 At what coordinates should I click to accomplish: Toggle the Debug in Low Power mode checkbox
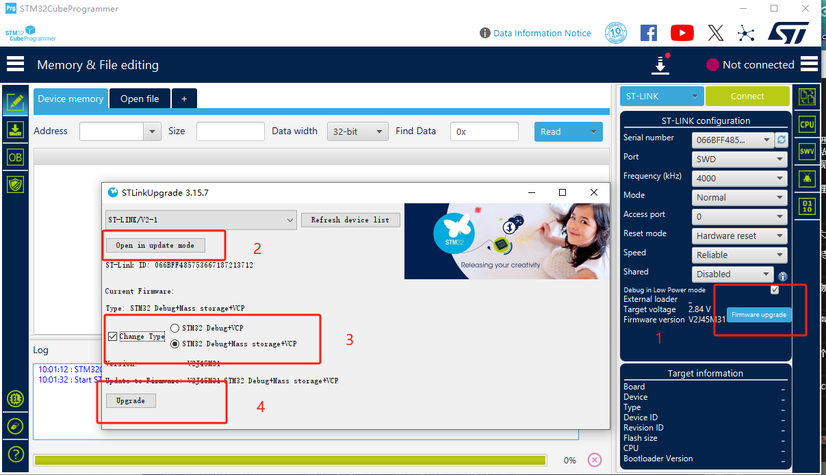(x=775, y=290)
